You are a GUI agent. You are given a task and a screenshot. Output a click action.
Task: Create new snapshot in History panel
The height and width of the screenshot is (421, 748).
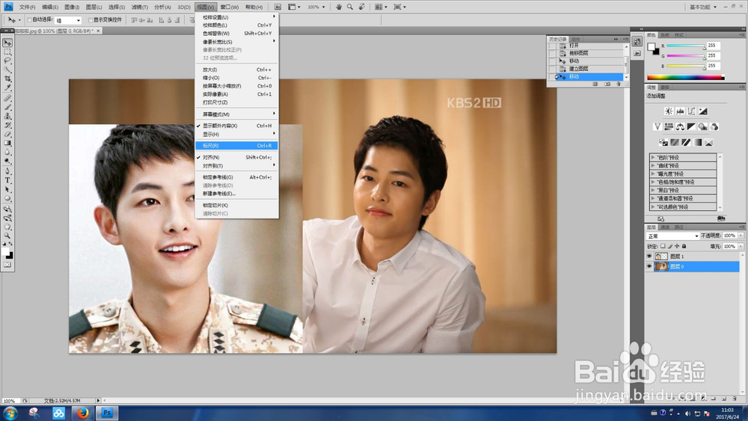[x=607, y=84]
